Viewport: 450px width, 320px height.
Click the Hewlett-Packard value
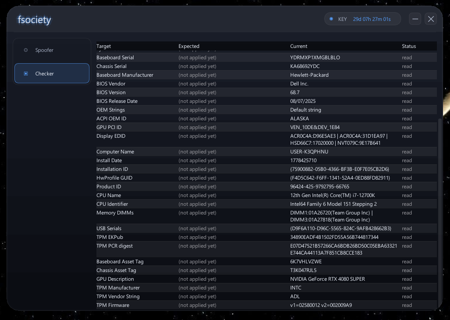tap(309, 75)
